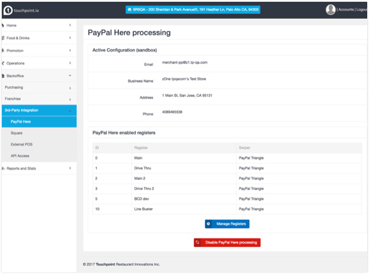This screenshot has height=274, width=369.
Task: Click the touchpoint.io brand text
Action: (26, 10)
